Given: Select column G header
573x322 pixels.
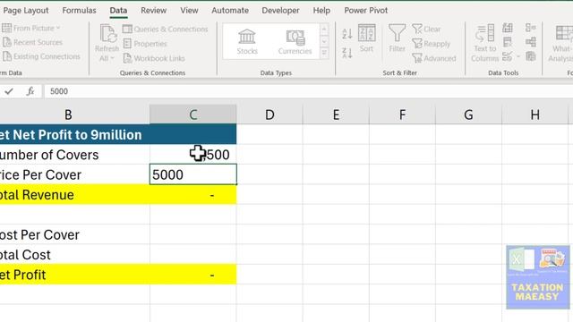Looking at the screenshot, I should tap(468, 114).
